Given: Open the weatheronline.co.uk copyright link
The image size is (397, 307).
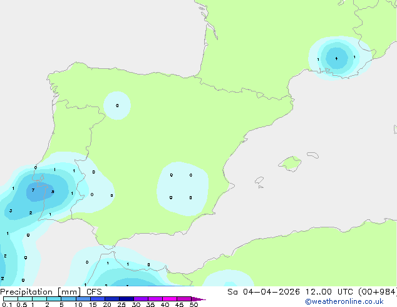Looking at the screenshot, I should point(344,301).
